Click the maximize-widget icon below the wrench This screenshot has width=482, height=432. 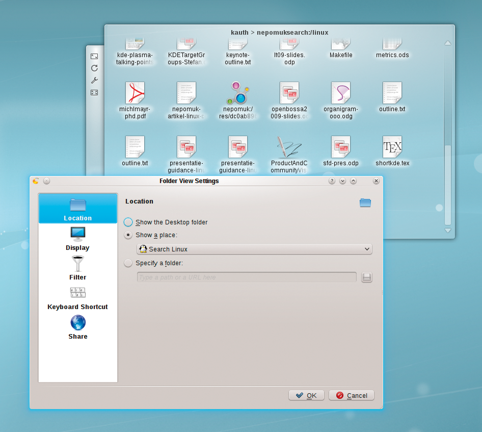tap(94, 93)
